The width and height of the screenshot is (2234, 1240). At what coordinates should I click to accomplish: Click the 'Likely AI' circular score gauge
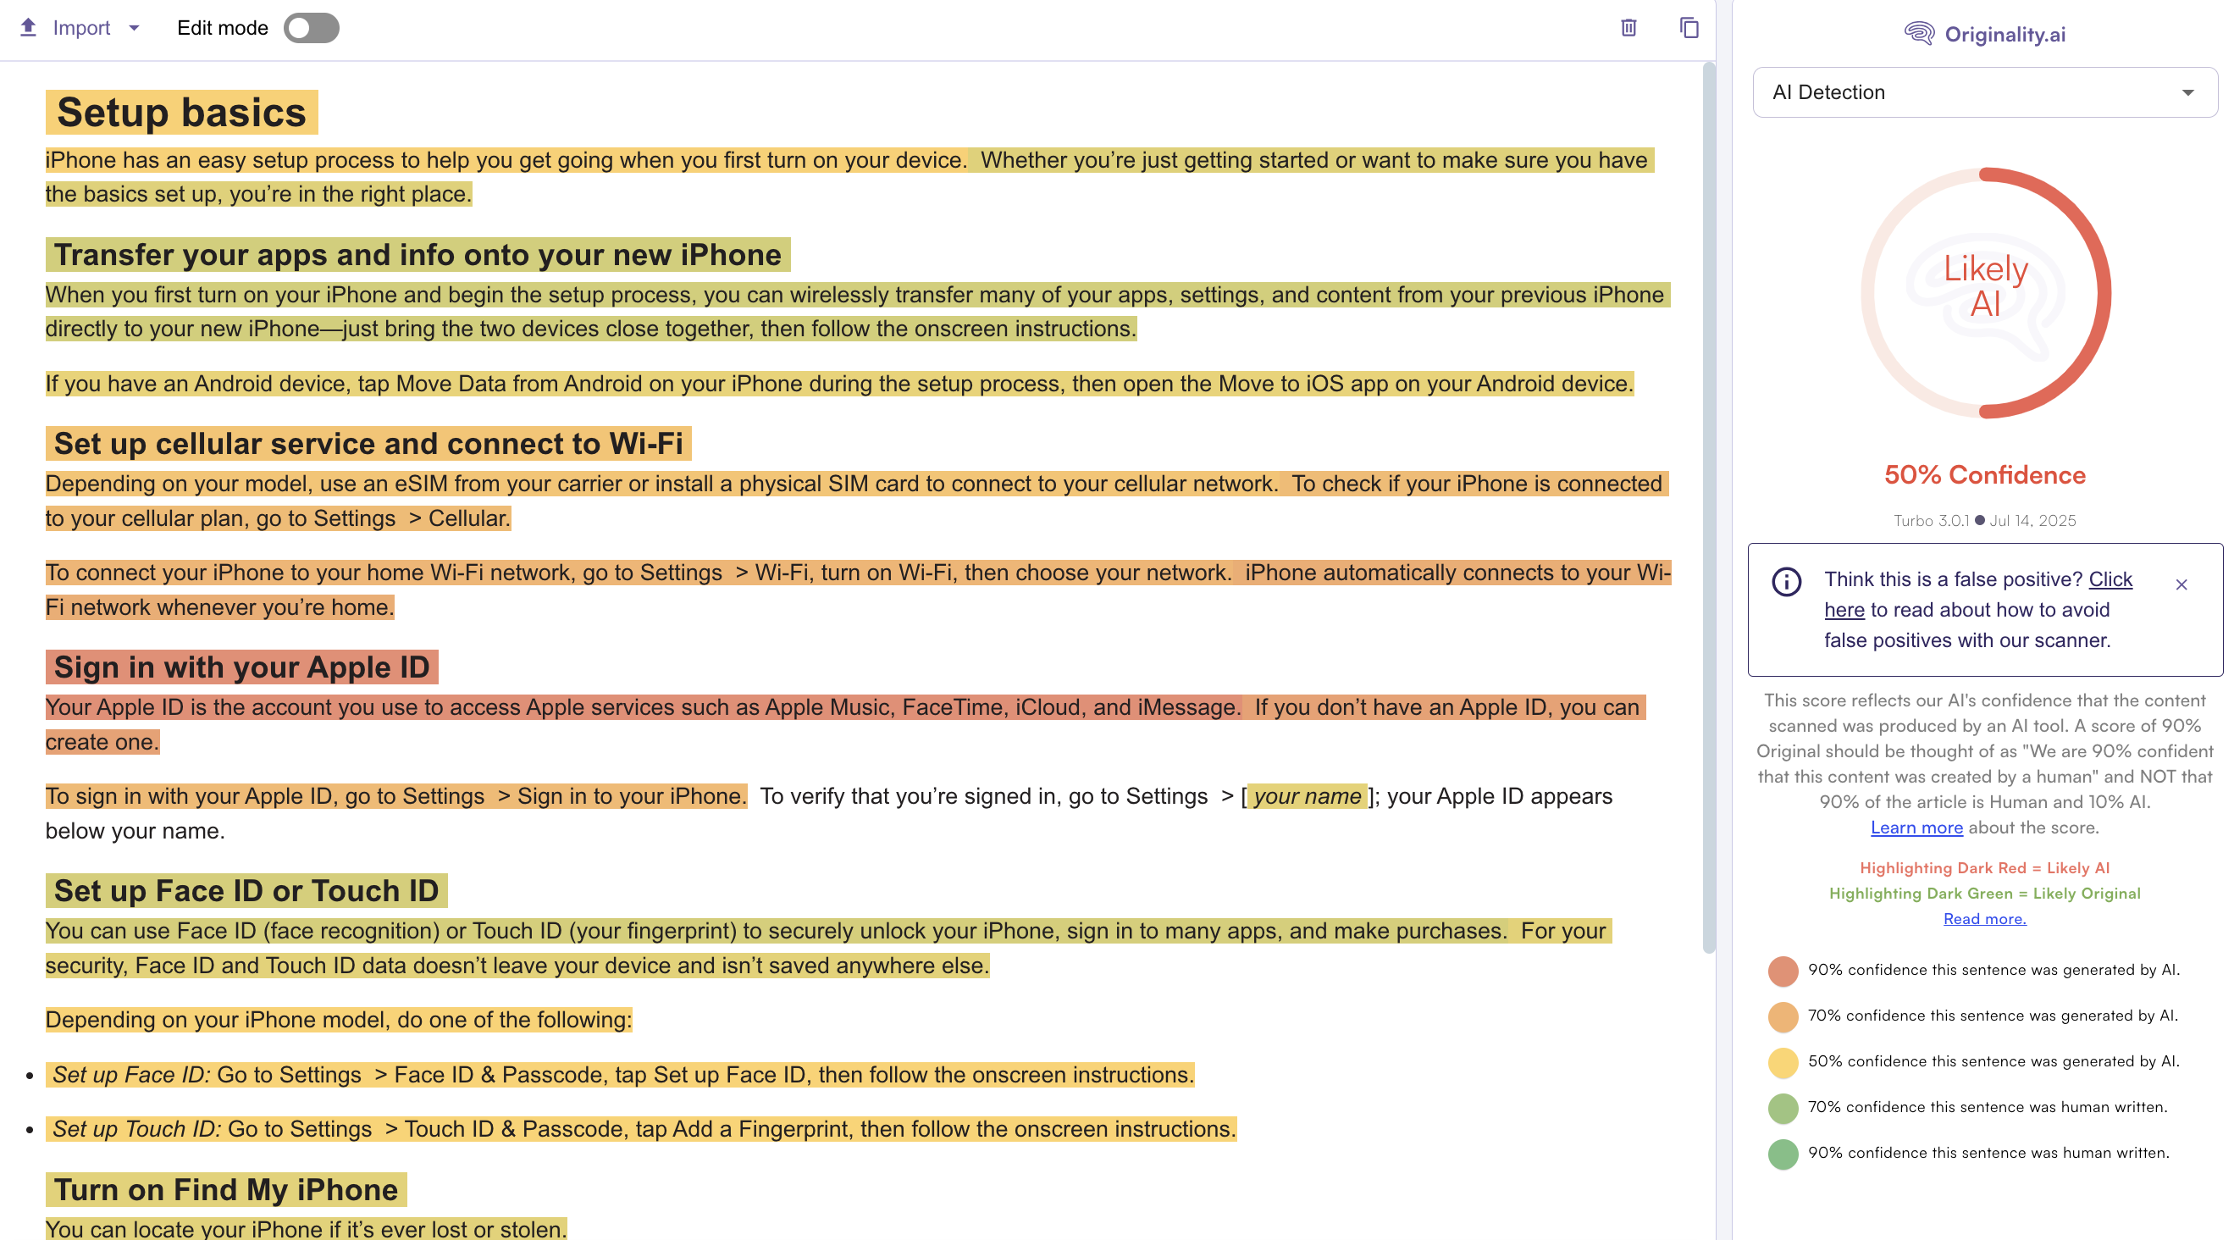click(1985, 292)
